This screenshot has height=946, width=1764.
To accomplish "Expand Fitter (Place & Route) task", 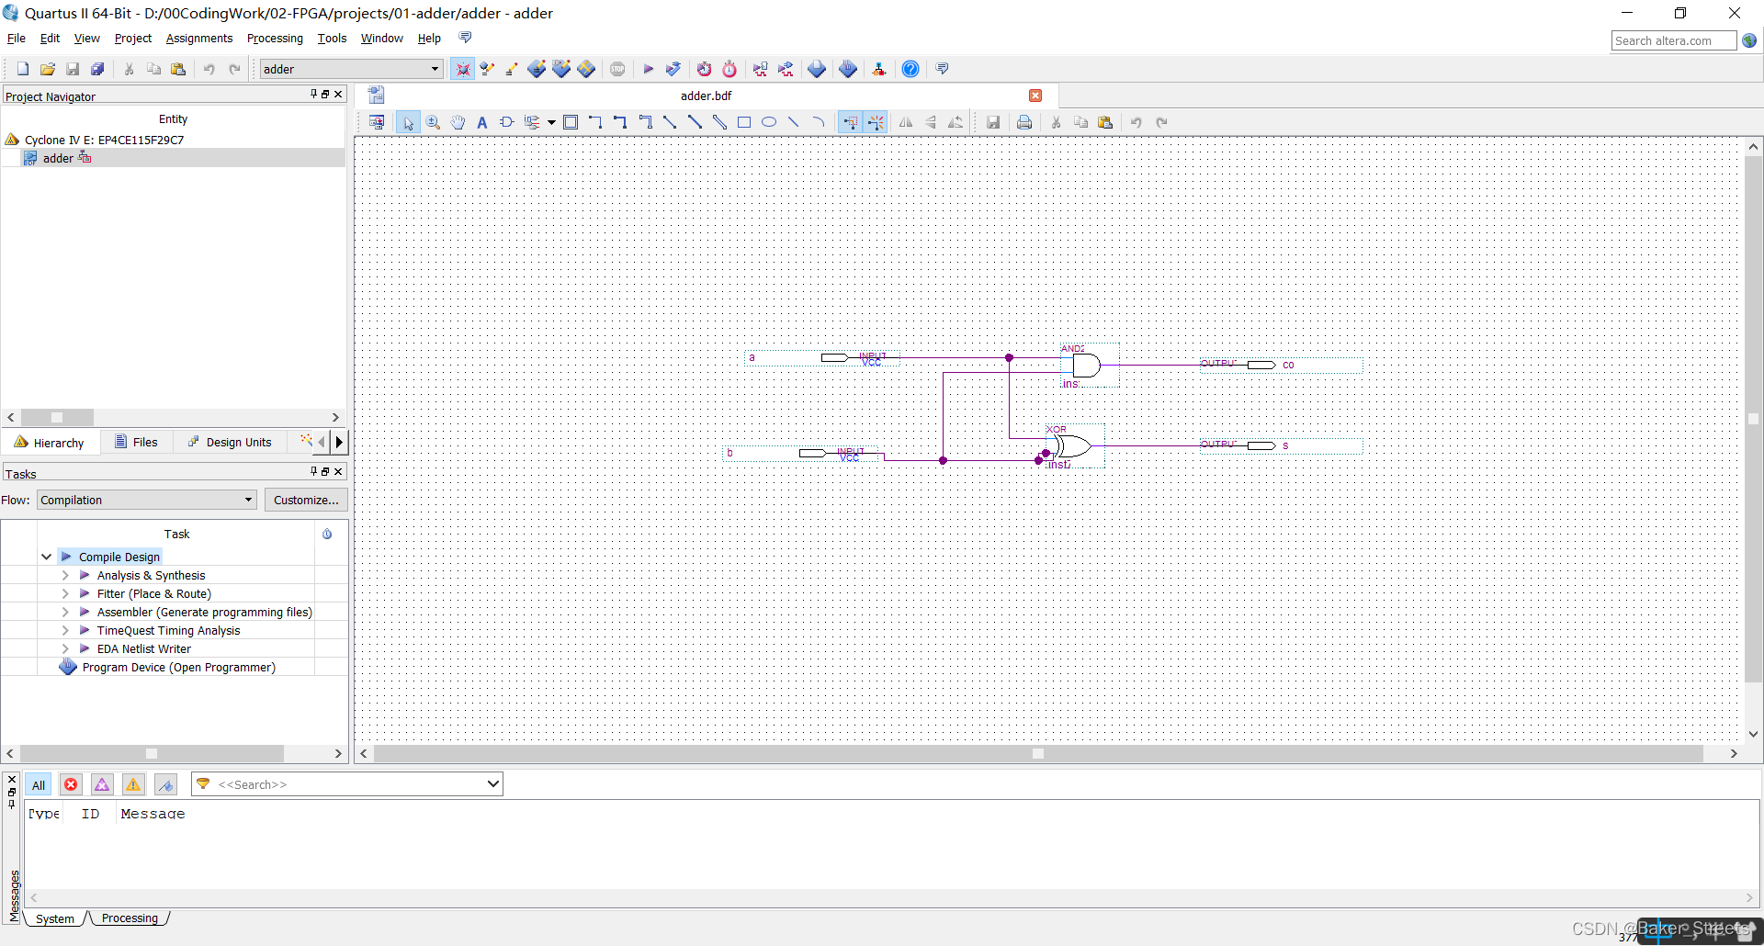I will coord(65,593).
